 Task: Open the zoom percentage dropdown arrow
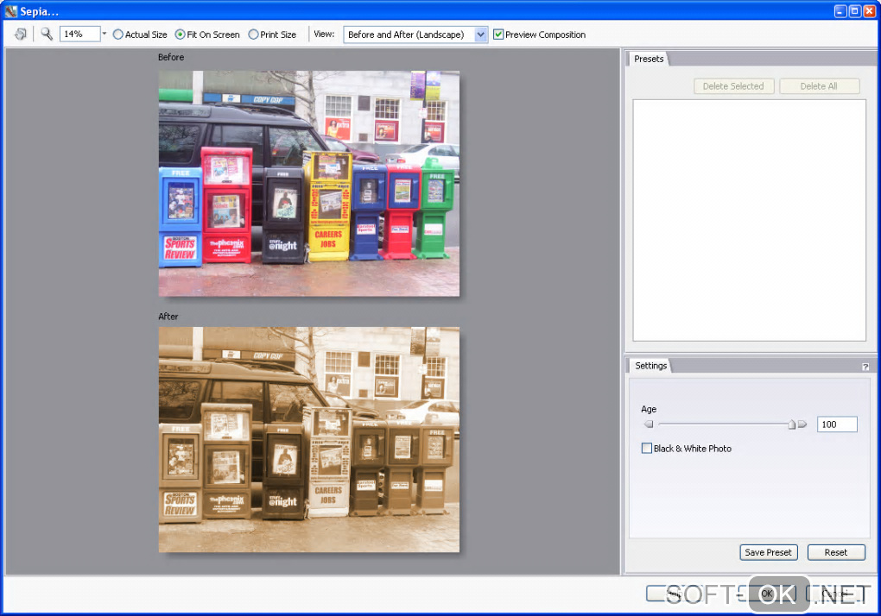coord(105,35)
